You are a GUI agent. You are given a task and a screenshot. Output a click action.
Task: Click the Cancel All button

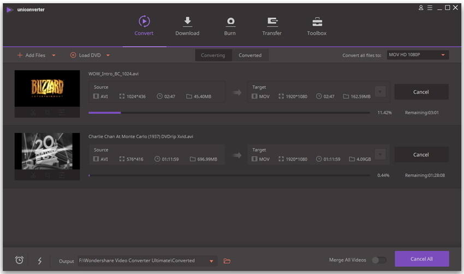tap(421, 259)
